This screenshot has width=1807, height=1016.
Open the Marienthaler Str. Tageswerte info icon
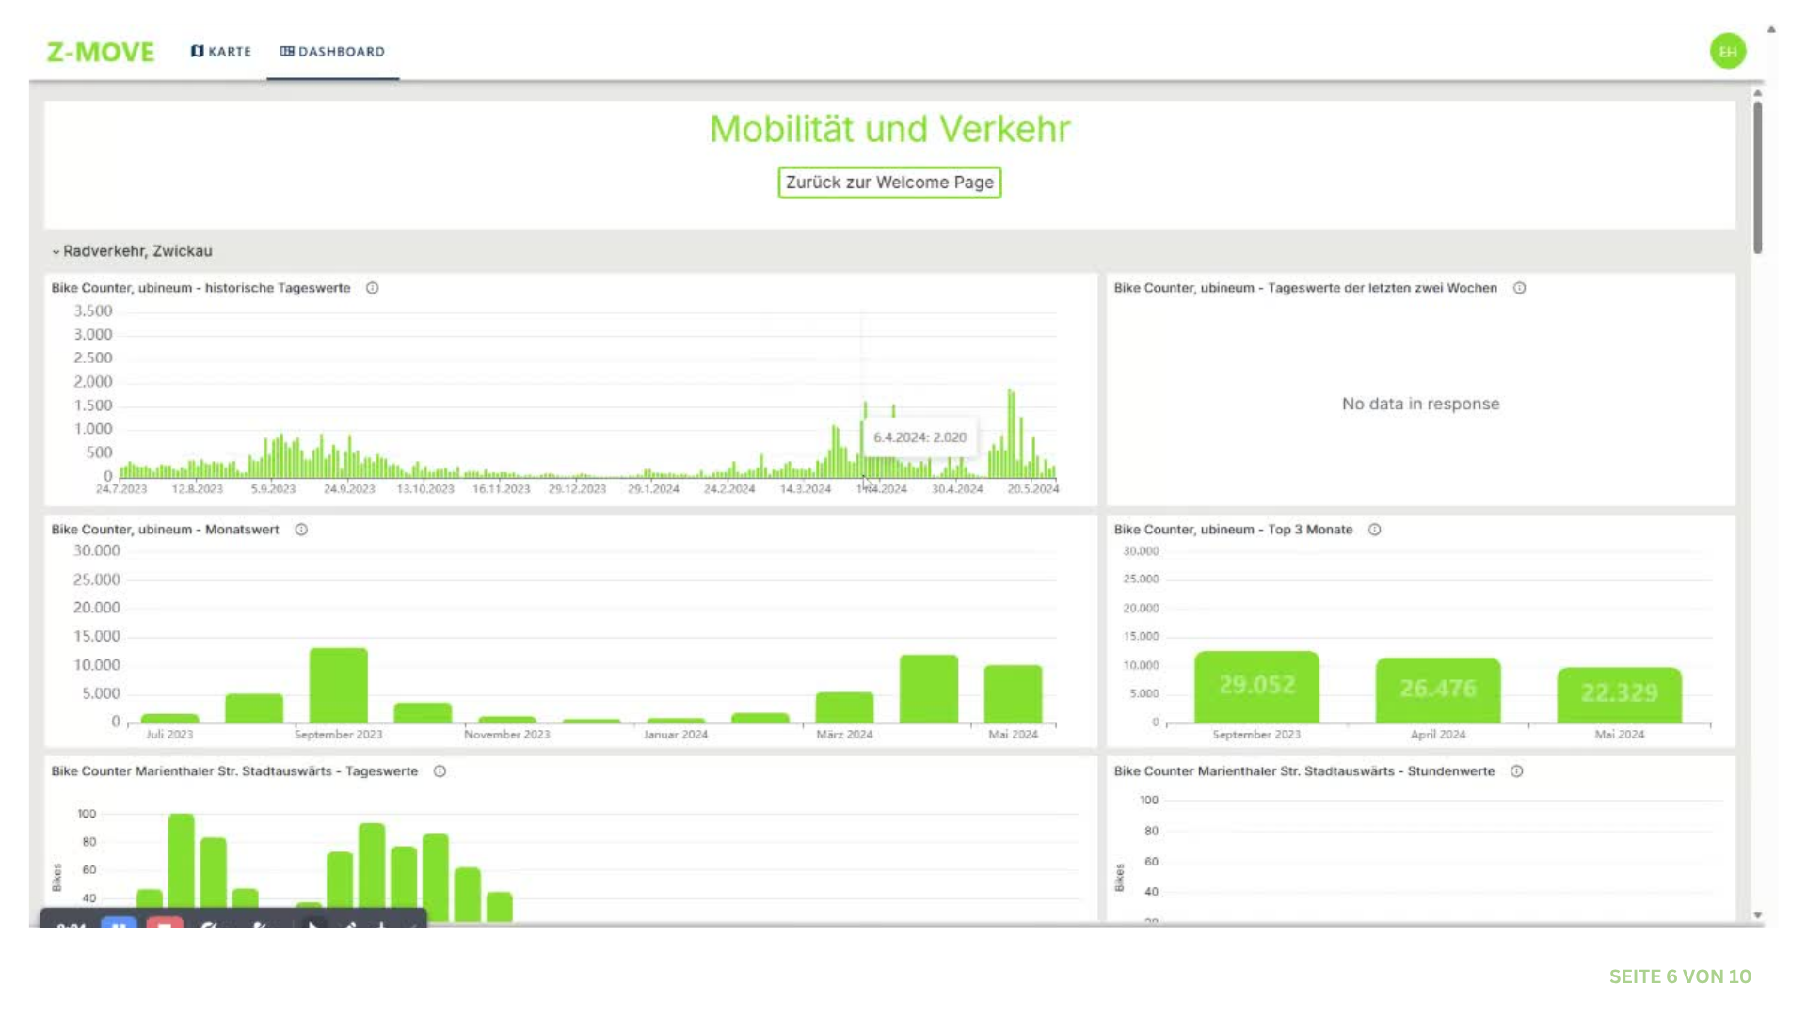pos(440,771)
